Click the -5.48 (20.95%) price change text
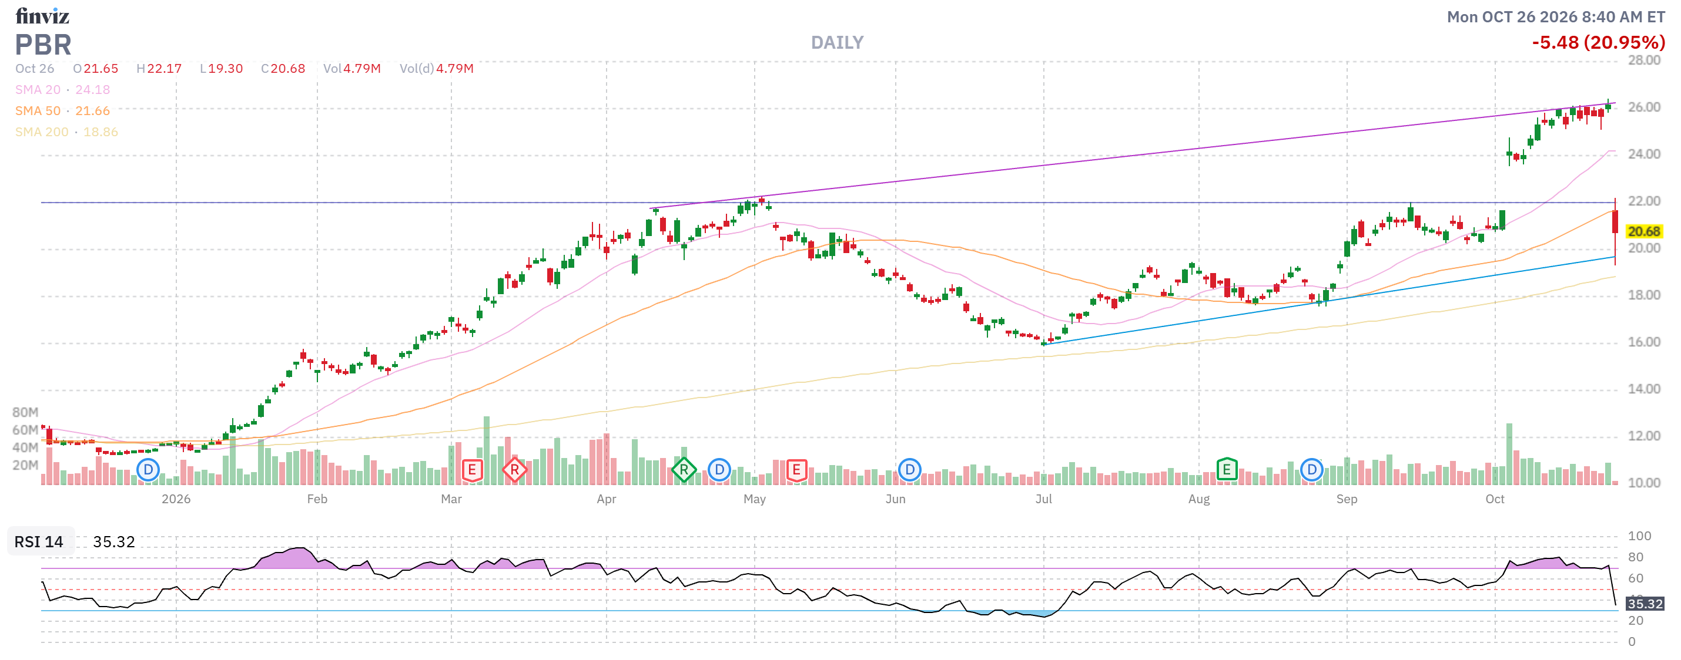The height and width of the screenshot is (660, 1681). (1598, 43)
